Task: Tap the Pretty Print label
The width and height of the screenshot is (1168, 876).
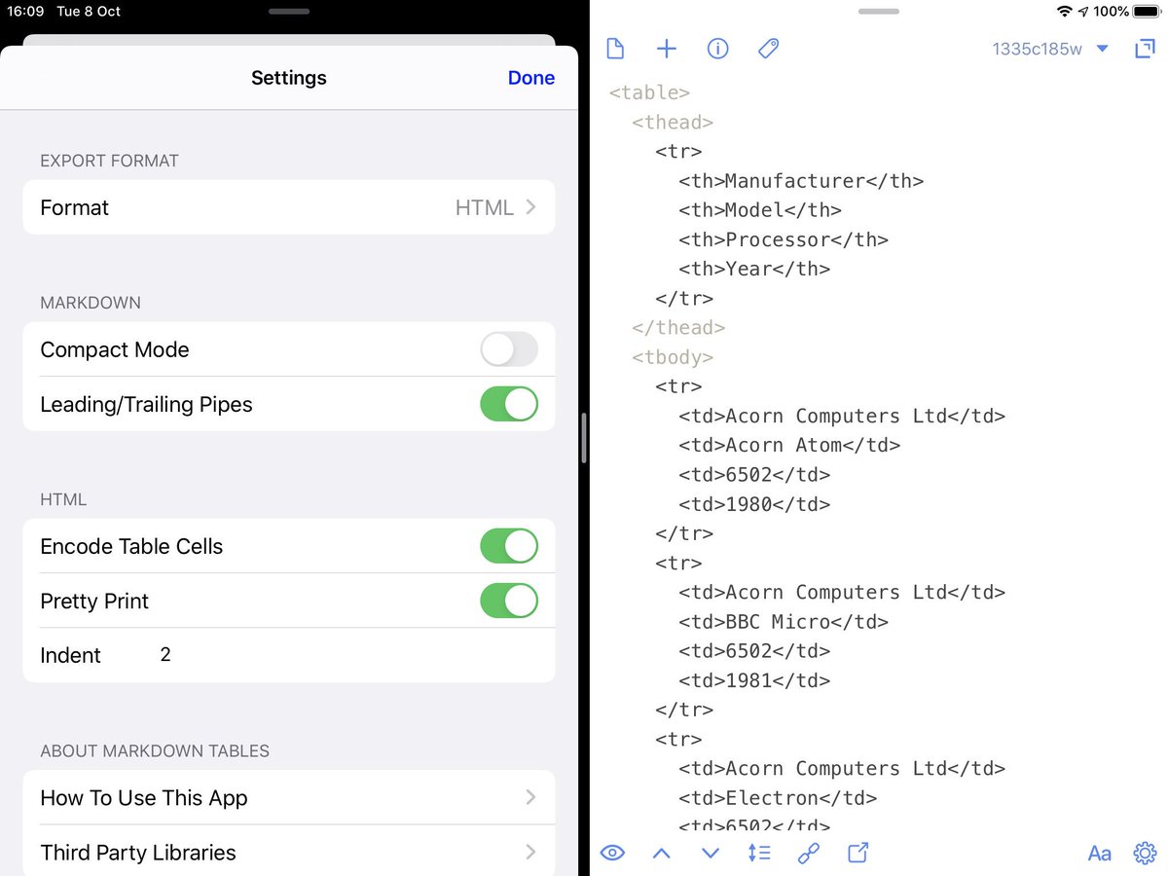Action: (x=94, y=602)
